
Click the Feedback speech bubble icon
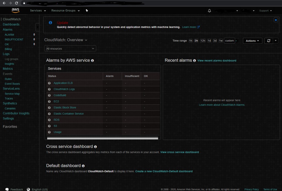(x=7, y=189)
